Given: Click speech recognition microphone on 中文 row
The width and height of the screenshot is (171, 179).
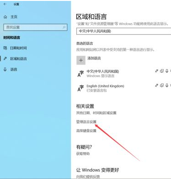Looking at the screenshot, I should pyautogui.click(x=167, y=71).
